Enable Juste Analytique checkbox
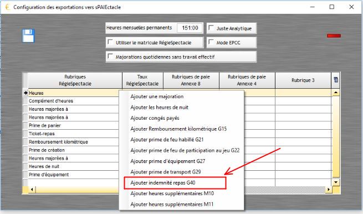The width and height of the screenshot is (363, 214). (x=211, y=28)
